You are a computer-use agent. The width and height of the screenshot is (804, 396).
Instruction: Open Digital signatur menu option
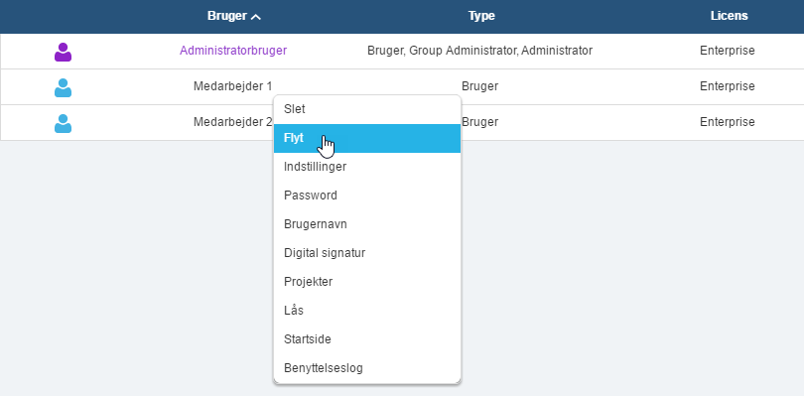pos(367,253)
